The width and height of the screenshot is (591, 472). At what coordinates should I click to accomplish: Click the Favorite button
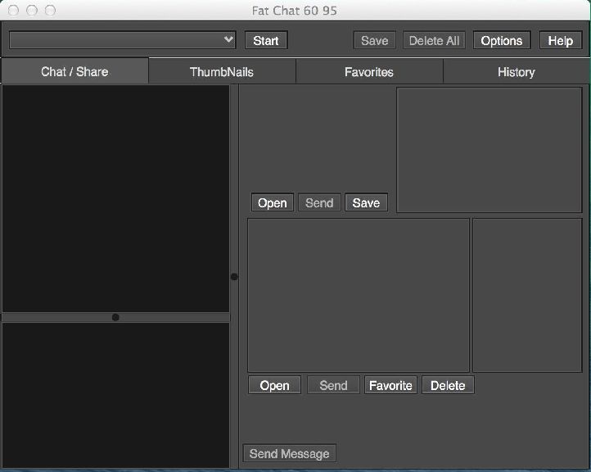(x=390, y=385)
